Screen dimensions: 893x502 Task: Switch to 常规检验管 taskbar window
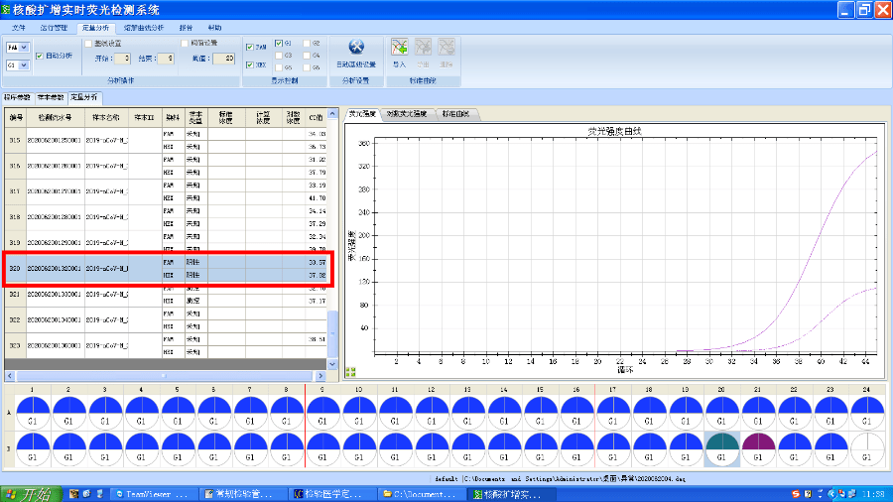[244, 494]
